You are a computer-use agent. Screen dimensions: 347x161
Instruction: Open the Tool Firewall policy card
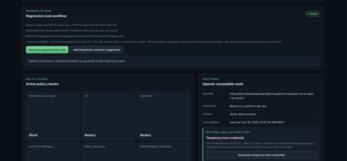coord(108,152)
